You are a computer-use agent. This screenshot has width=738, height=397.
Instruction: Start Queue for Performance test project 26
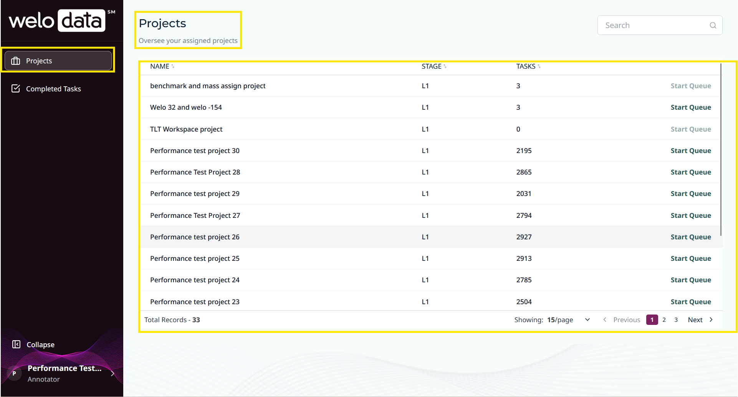[691, 237]
